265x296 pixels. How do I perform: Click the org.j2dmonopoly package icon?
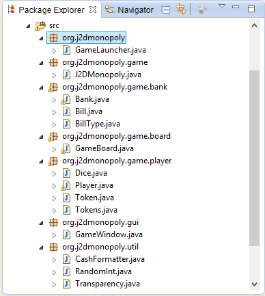click(53, 38)
